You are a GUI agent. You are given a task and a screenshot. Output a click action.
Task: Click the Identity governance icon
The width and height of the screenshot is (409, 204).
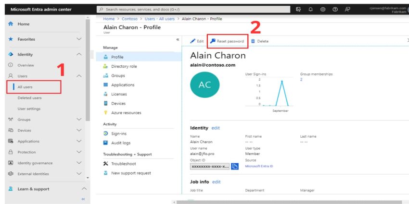[11, 163]
